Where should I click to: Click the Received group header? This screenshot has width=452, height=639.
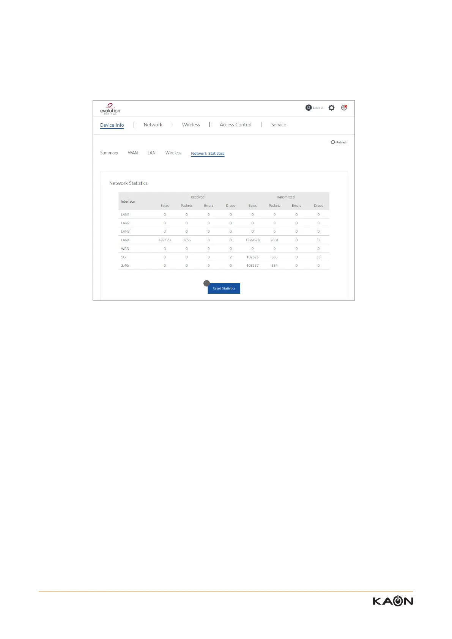[x=197, y=197]
